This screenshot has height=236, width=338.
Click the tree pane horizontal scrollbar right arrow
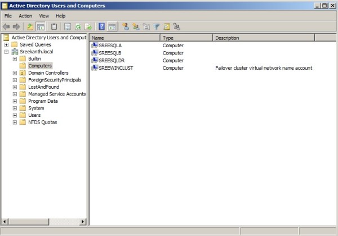click(x=83, y=222)
